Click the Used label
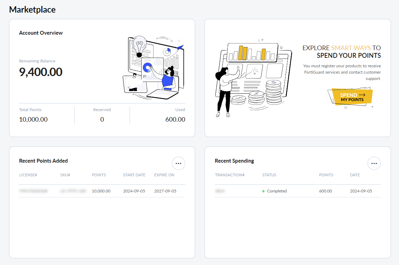This screenshot has width=399, height=265. pos(180,110)
